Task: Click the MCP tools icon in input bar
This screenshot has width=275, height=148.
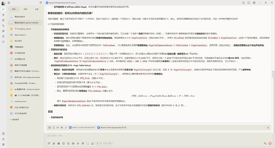Action: pos(69,144)
